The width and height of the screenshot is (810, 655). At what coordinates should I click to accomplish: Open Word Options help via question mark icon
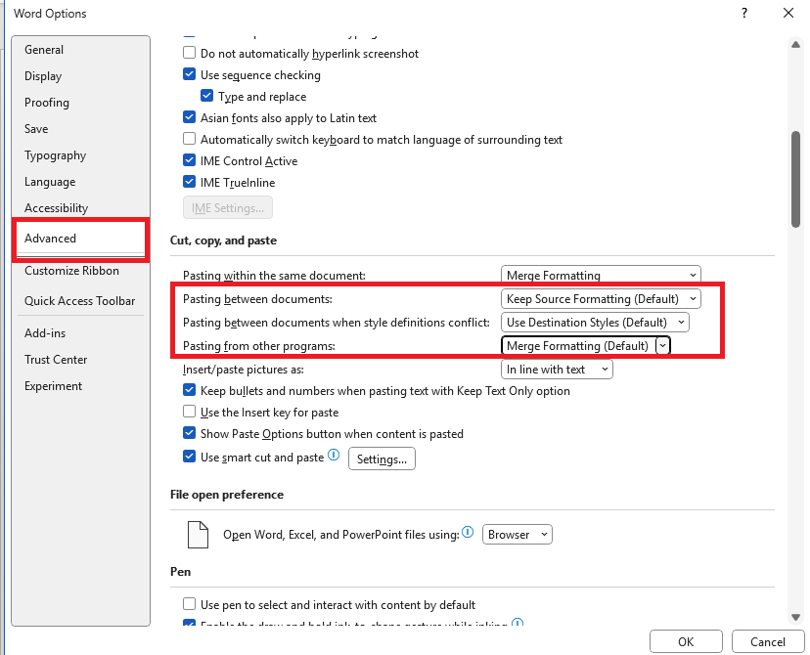(x=743, y=14)
